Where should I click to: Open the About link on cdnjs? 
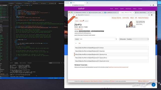coord(132,18)
